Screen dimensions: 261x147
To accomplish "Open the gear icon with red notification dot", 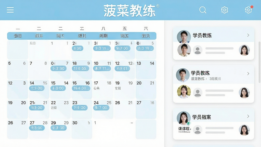I will click(x=248, y=10).
